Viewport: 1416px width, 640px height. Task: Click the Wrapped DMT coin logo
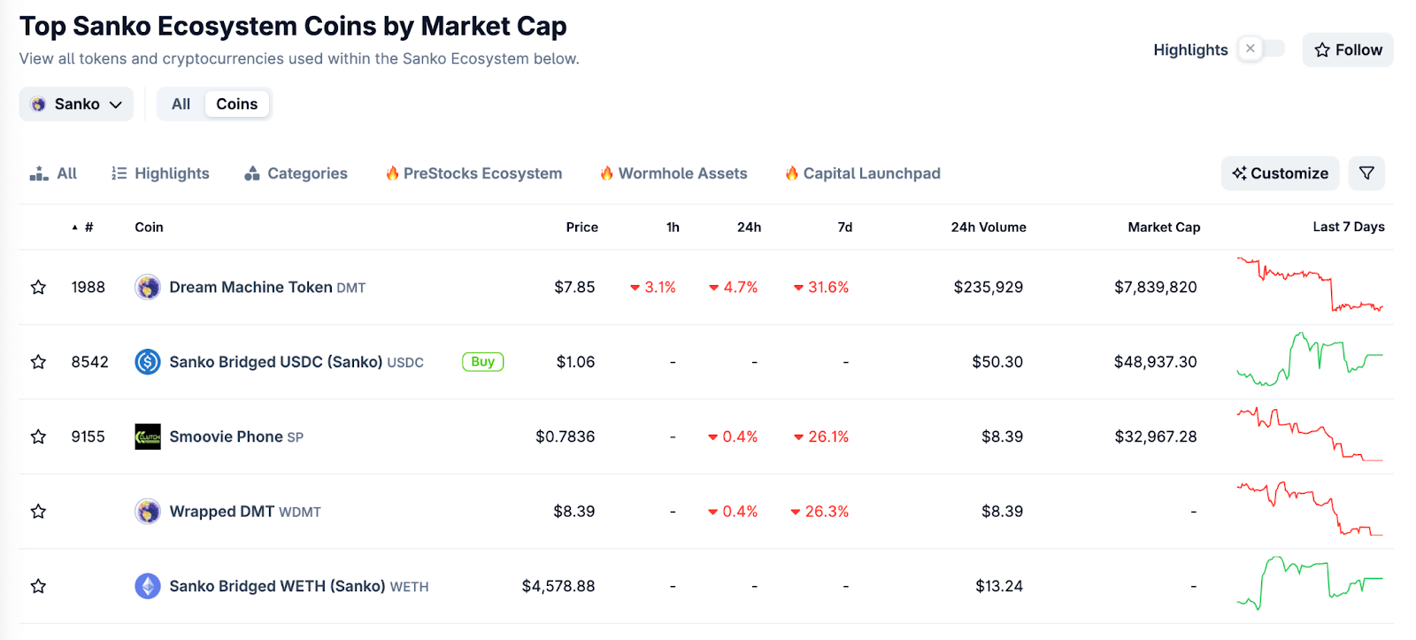coord(147,511)
